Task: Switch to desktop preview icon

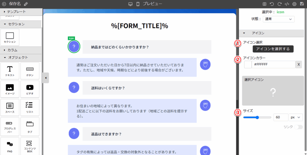Action: tap(130, 4)
